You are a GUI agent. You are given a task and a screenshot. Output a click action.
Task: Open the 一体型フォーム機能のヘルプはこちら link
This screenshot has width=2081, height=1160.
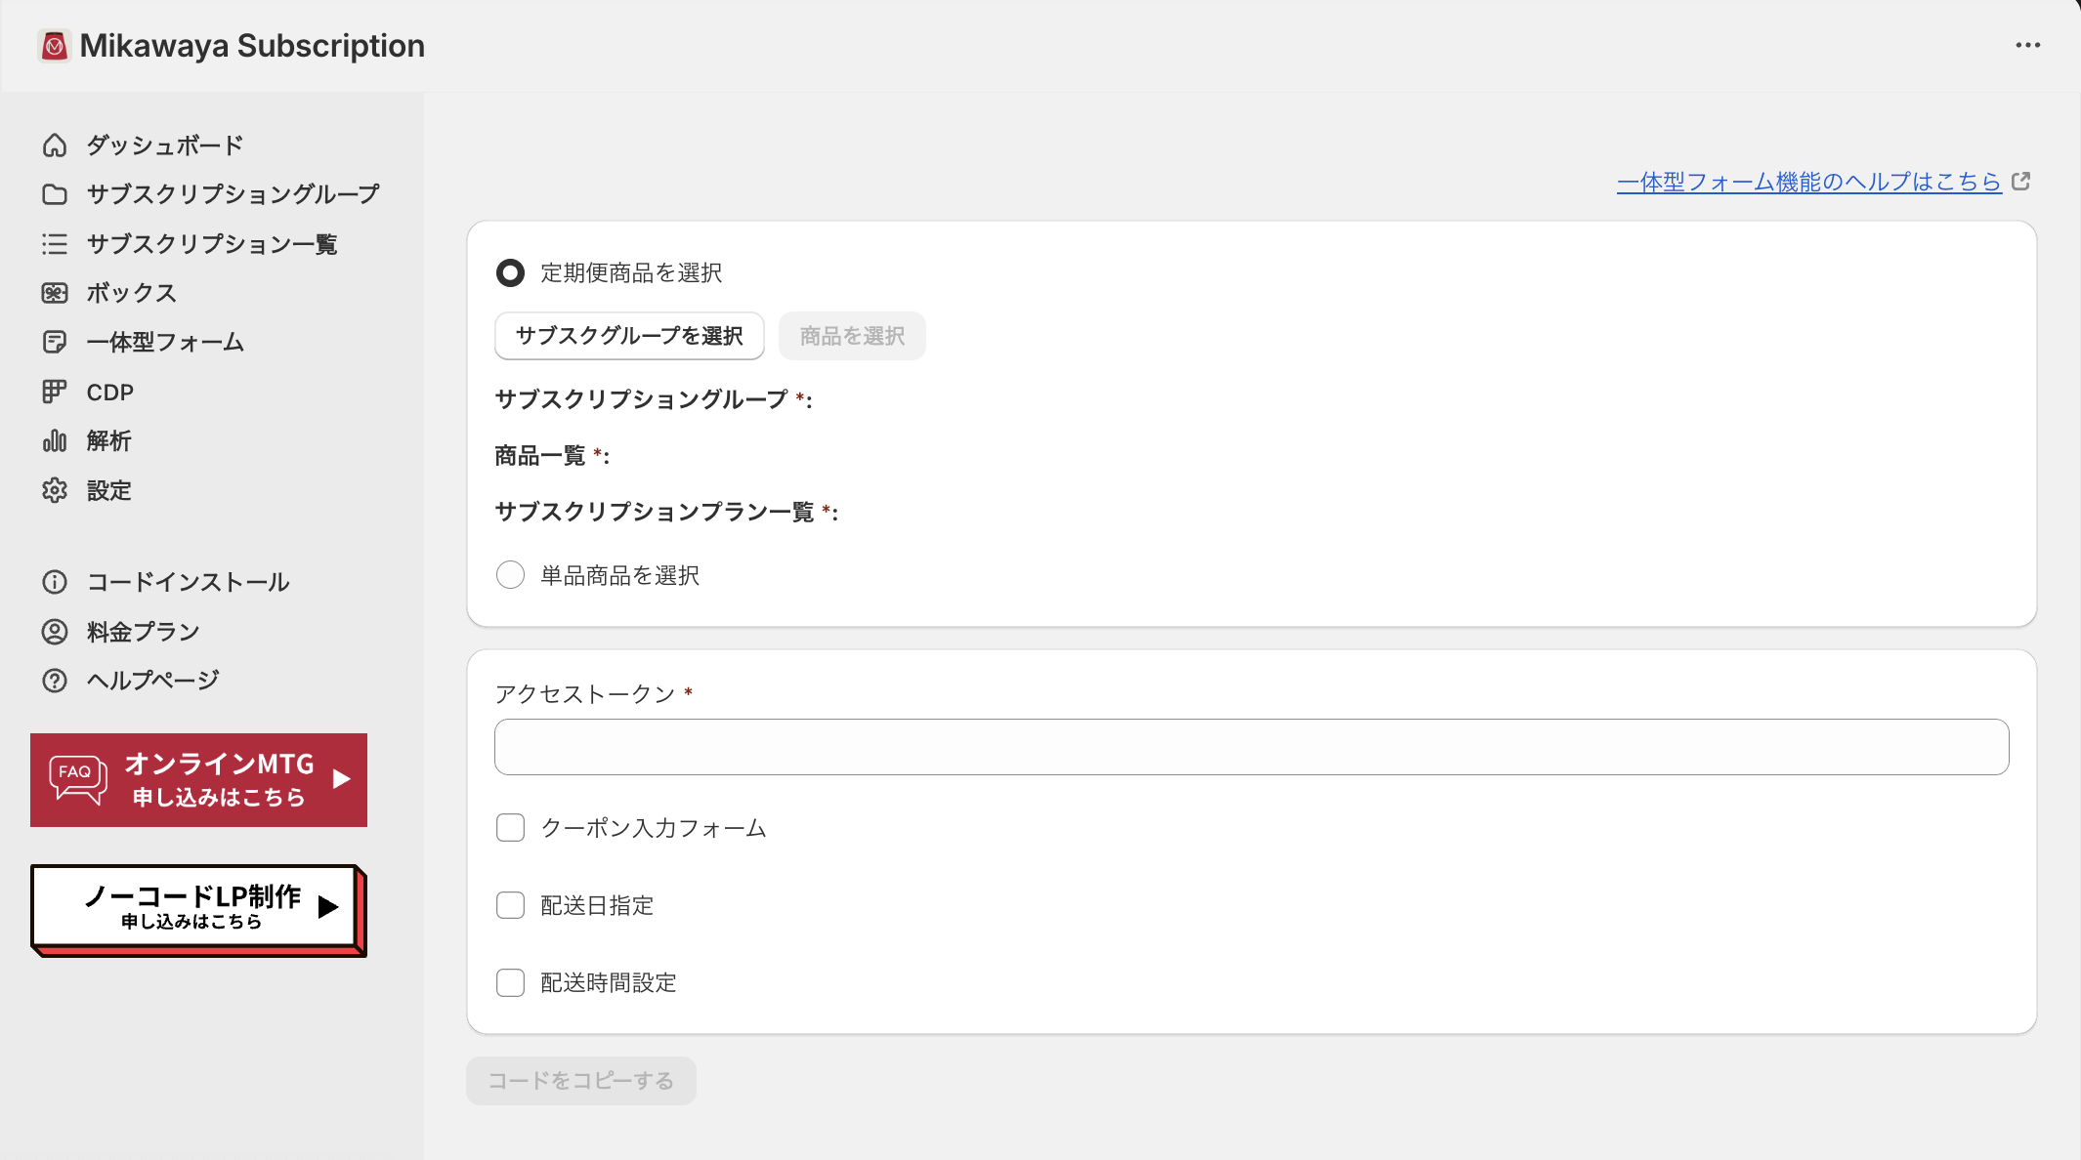(1808, 182)
